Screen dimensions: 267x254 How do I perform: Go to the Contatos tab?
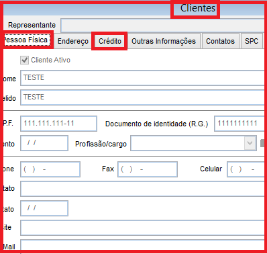tap(220, 41)
